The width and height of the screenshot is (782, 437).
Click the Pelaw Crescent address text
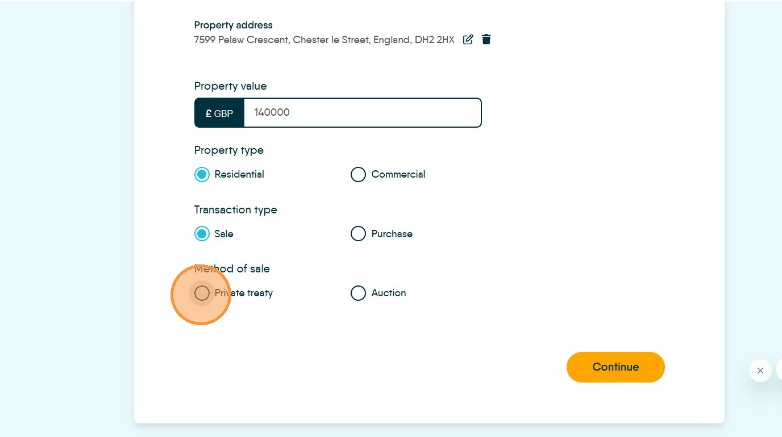tap(325, 40)
